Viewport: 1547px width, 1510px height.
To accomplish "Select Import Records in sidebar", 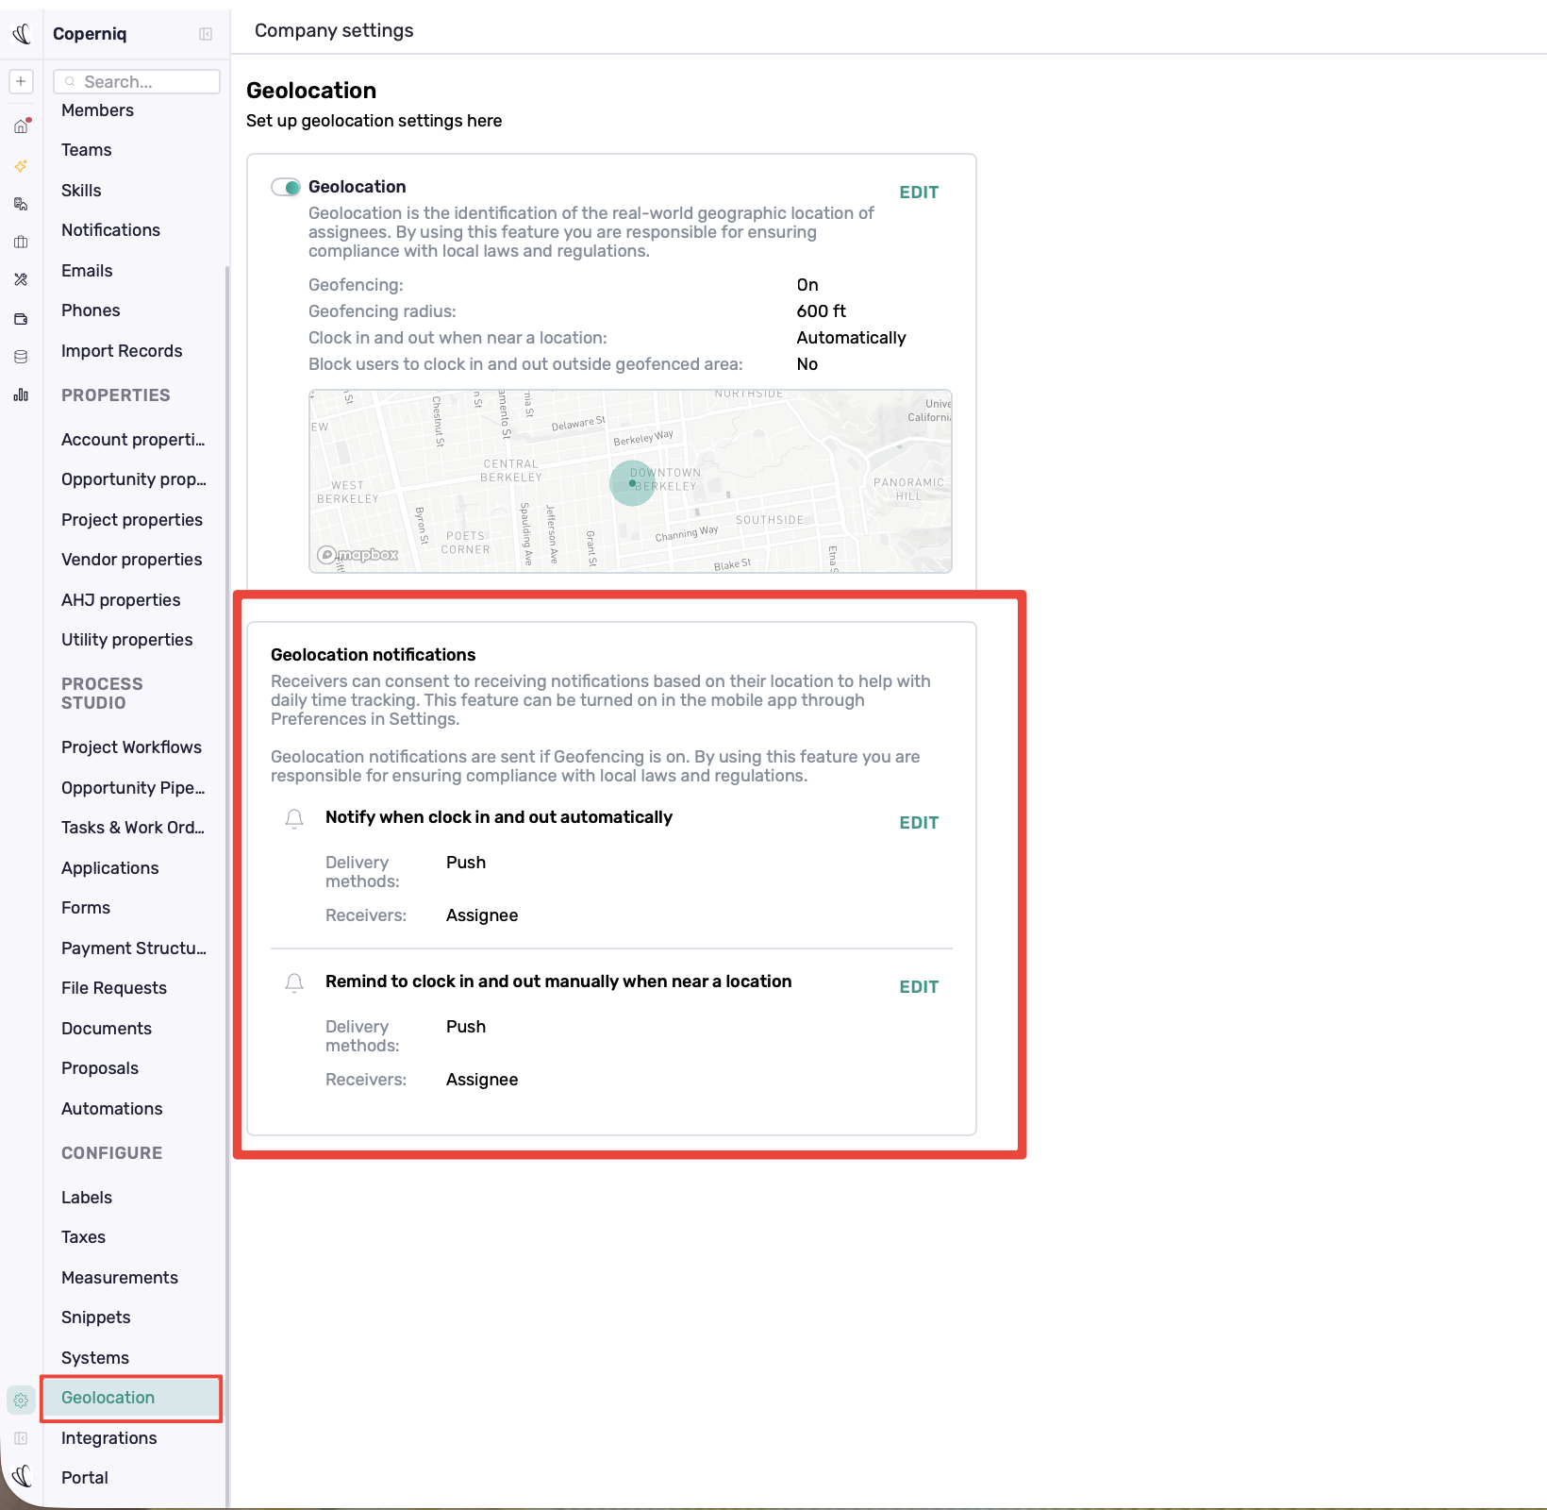I will [122, 351].
